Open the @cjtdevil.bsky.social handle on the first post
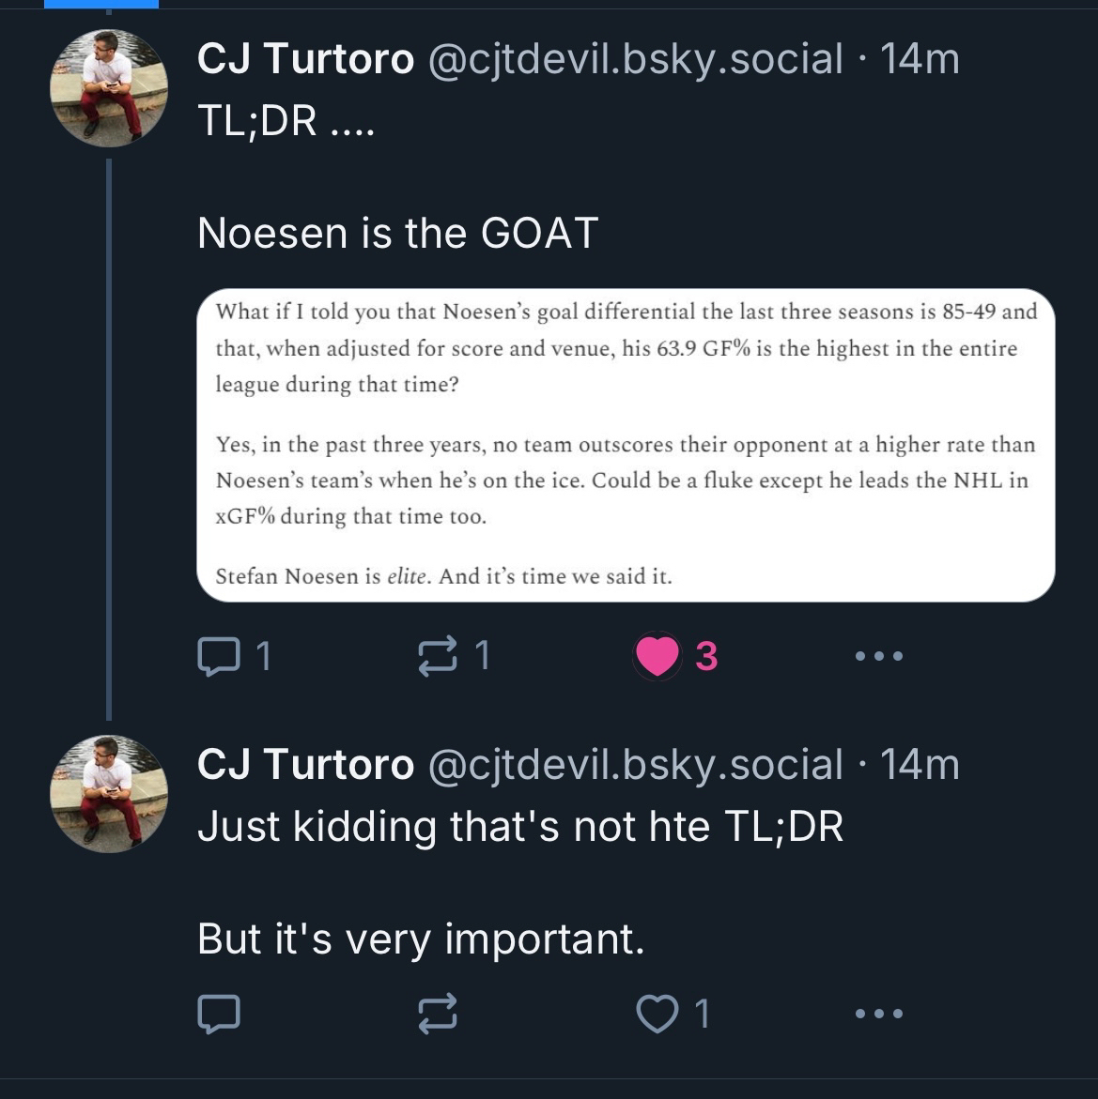1098x1099 pixels. point(636,59)
